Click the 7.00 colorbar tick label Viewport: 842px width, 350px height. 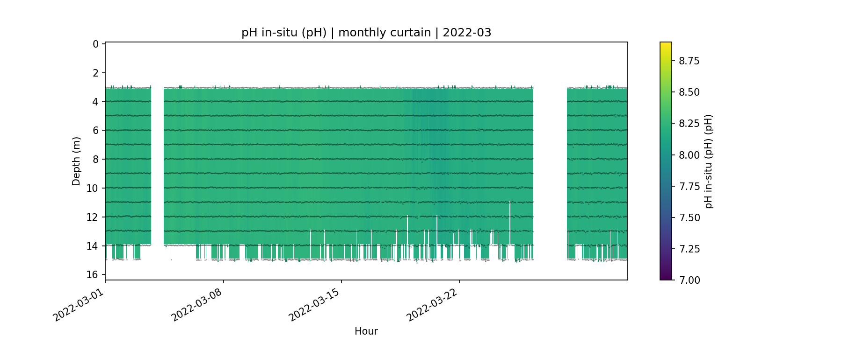point(689,280)
